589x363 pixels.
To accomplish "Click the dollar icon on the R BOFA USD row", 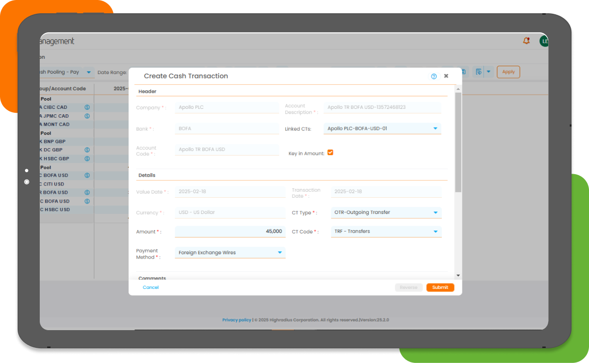I will point(87,193).
